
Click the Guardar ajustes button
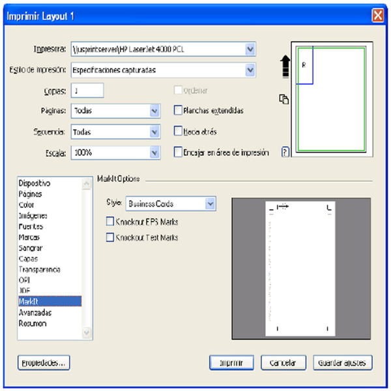pyautogui.click(x=343, y=362)
